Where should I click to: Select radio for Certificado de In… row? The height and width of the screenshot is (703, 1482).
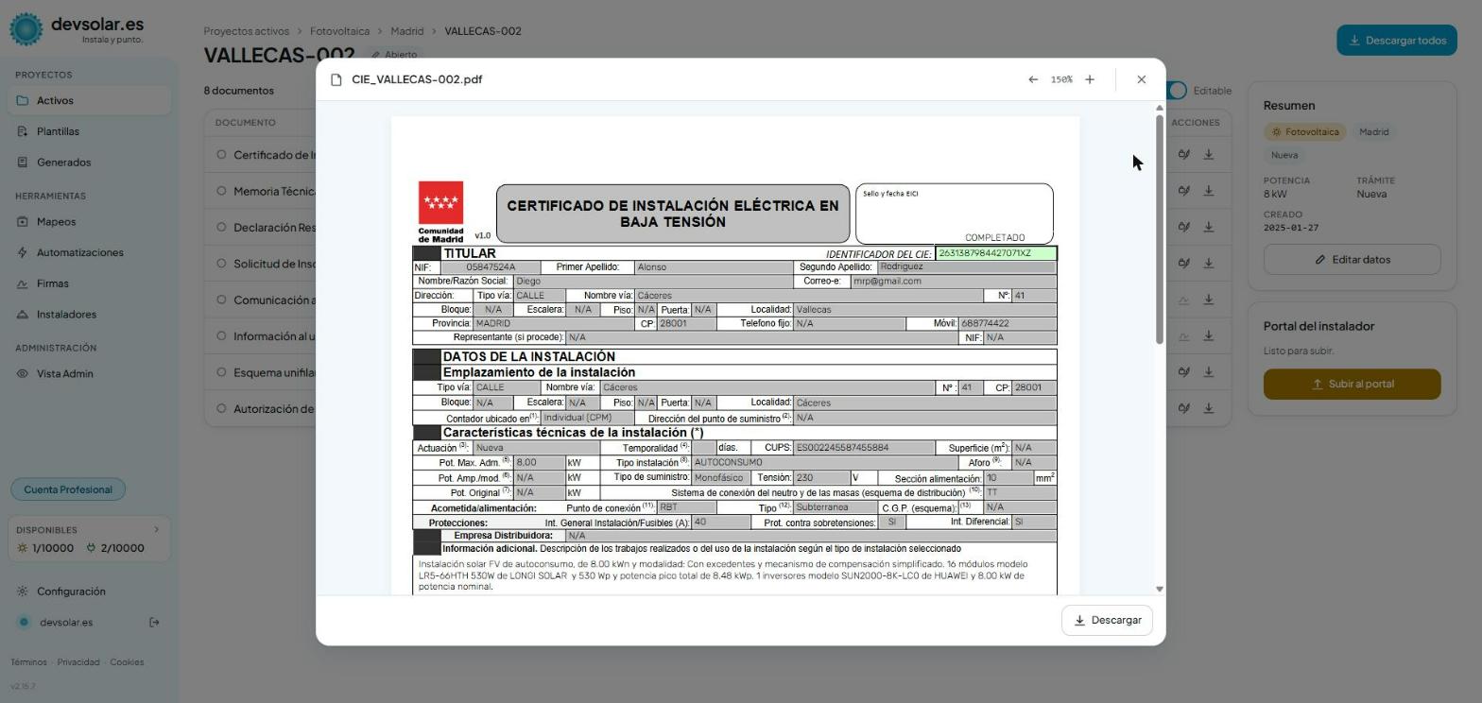221,154
